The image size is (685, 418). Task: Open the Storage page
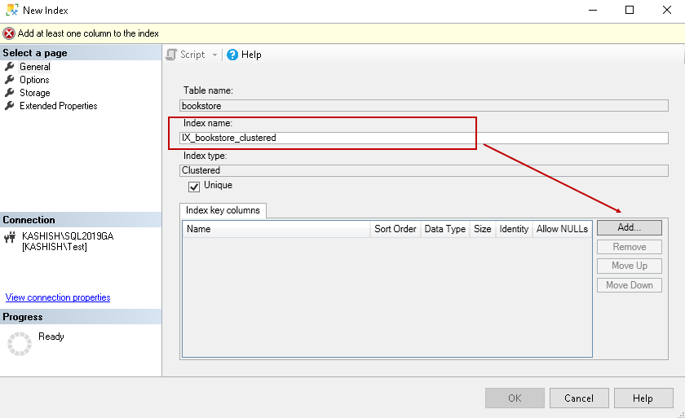tap(34, 93)
